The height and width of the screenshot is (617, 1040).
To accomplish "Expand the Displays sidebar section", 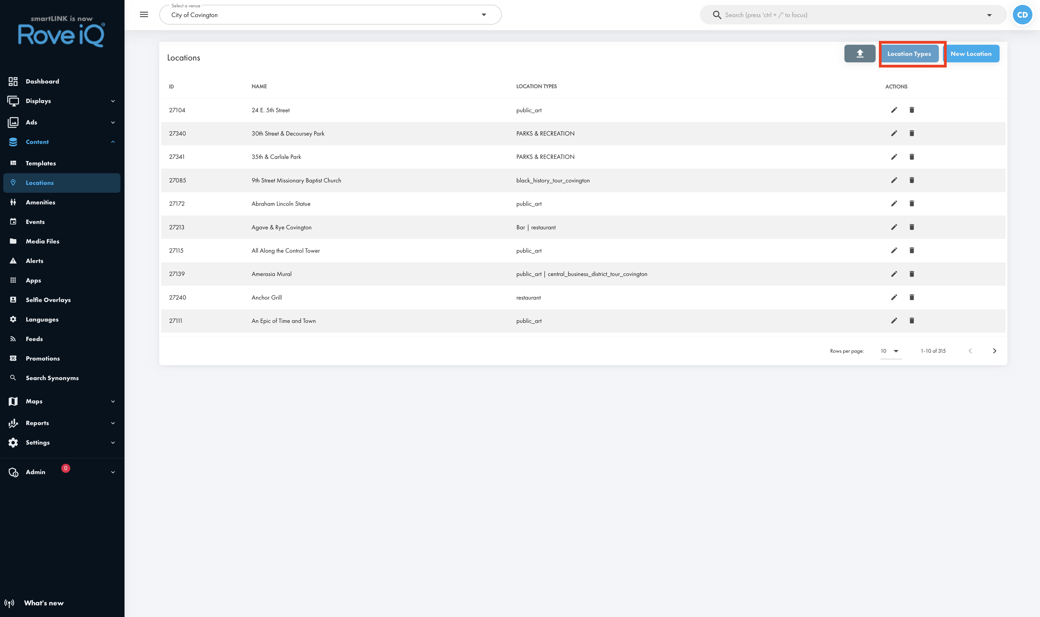I will (62, 101).
